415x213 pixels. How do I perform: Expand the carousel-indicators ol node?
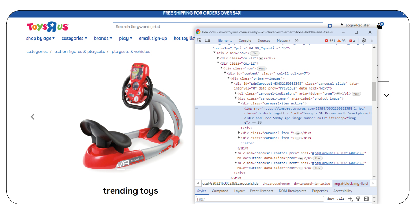tap(236, 94)
